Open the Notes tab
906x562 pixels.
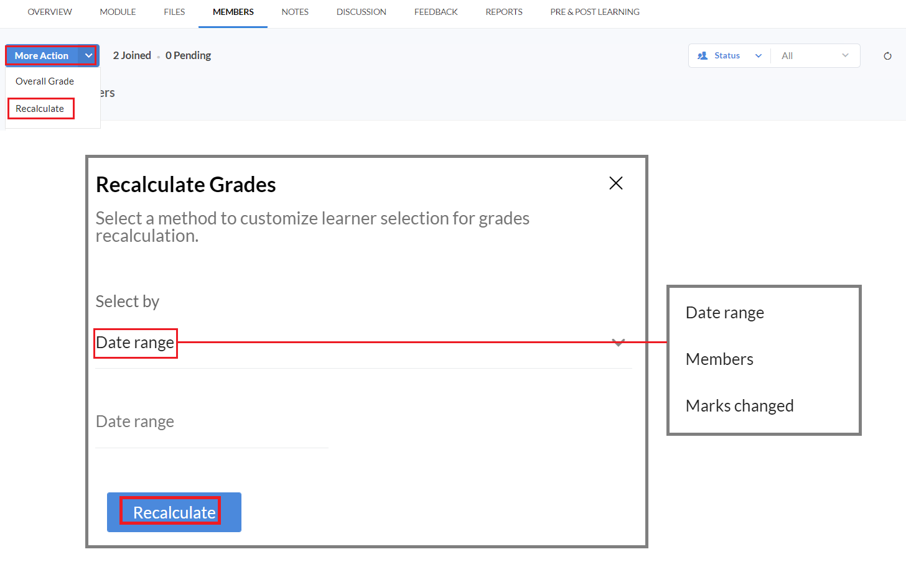tap(295, 12)
